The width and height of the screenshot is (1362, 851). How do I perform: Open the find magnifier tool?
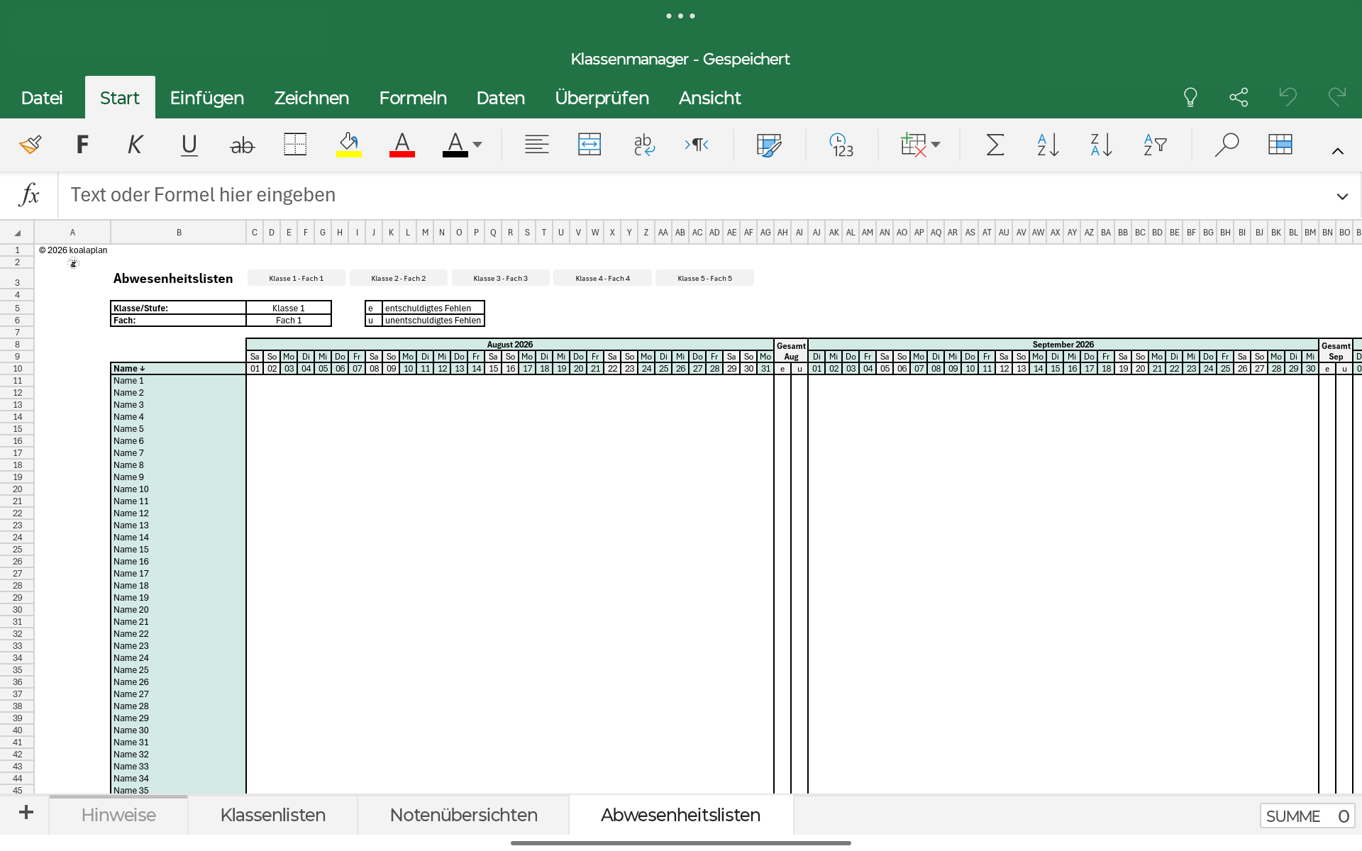pos(1227,145)
